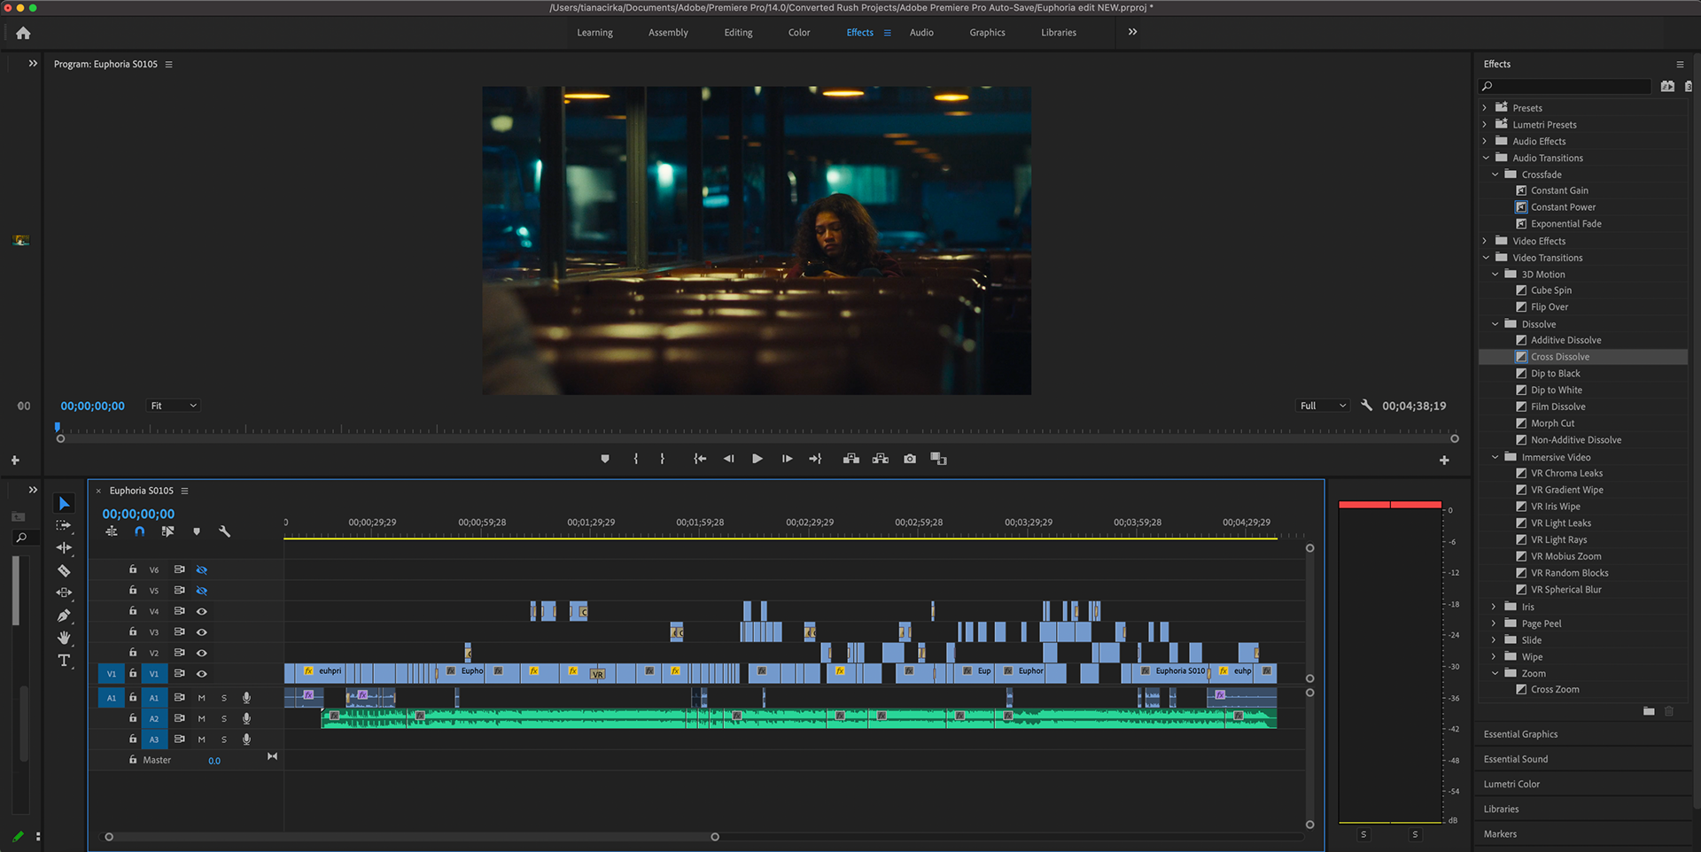Switch to the Color workspace
1701x852 pixels.
[799, 33]
